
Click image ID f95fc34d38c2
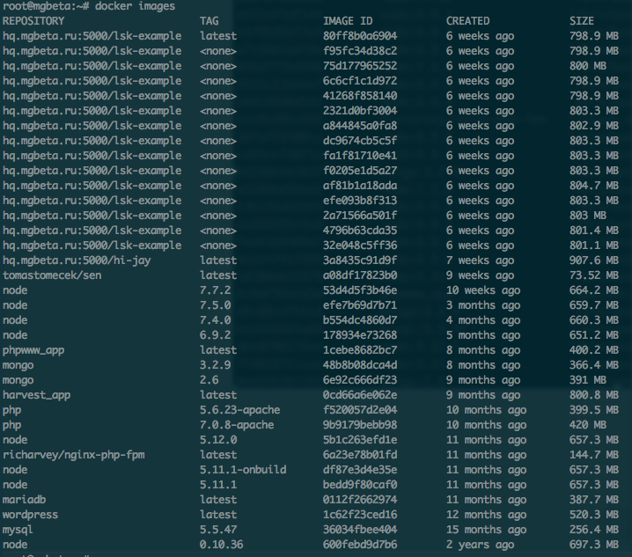(360, 51)
